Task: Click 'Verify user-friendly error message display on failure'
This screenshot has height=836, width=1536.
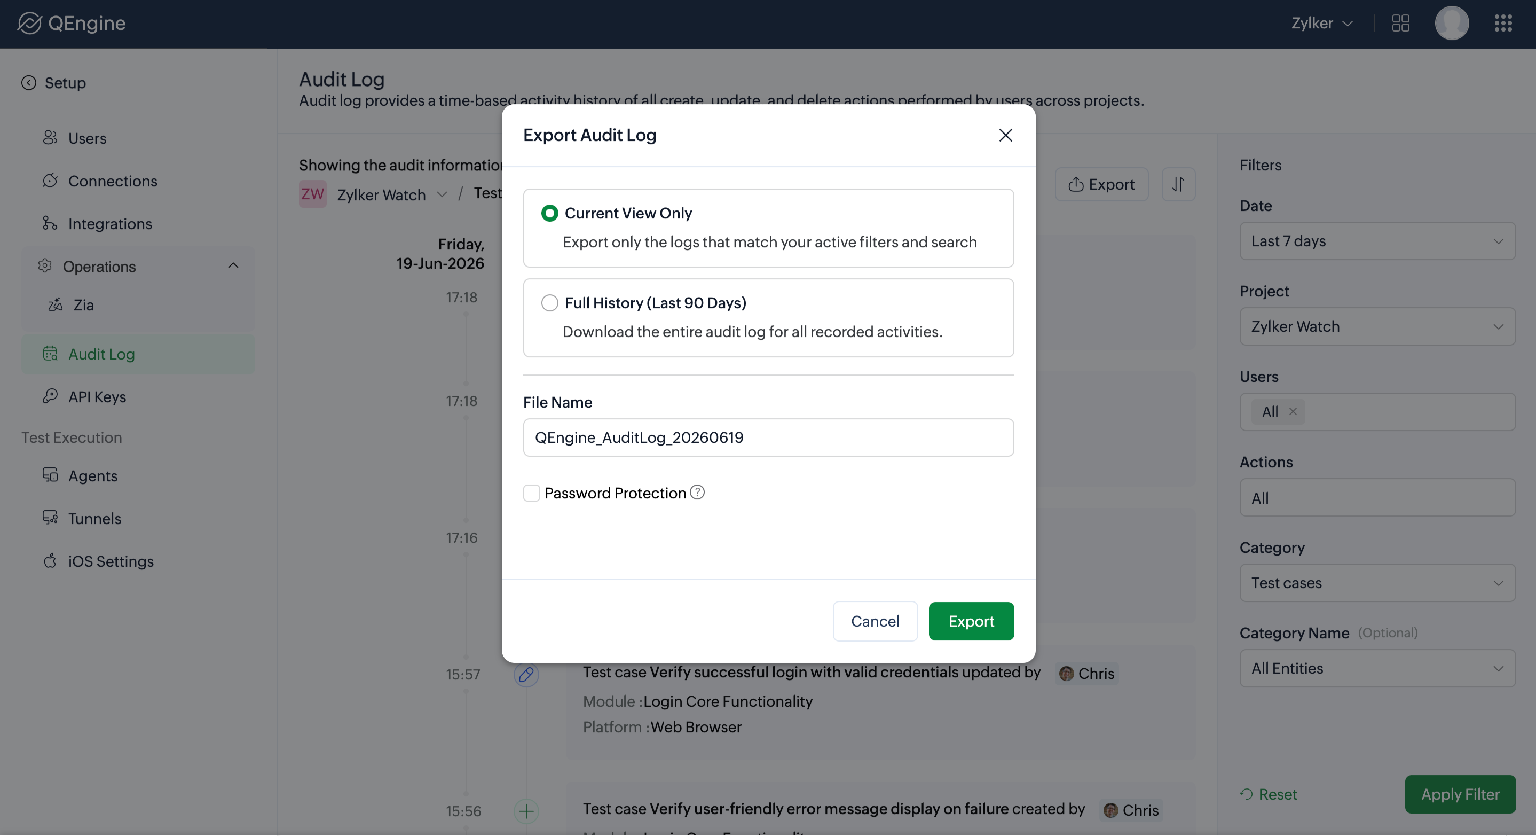Action: [x=829, y=809]
